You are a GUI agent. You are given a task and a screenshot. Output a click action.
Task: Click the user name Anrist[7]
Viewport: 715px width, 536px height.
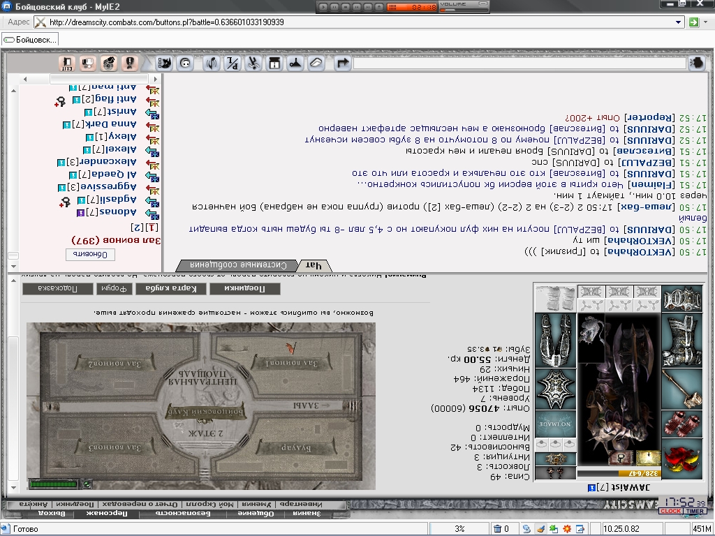click(115, 112)
